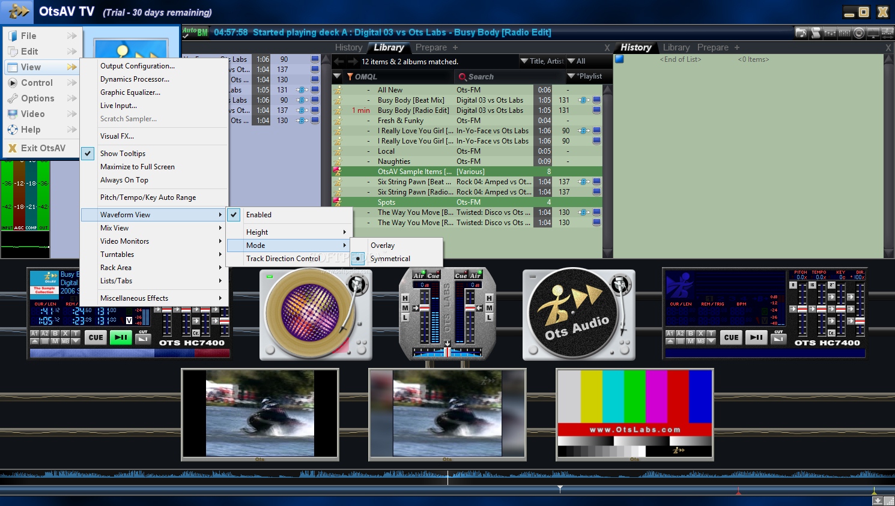895x506 pixels.
Task: Expand Waveform View submenu
Action: (153, 215)
